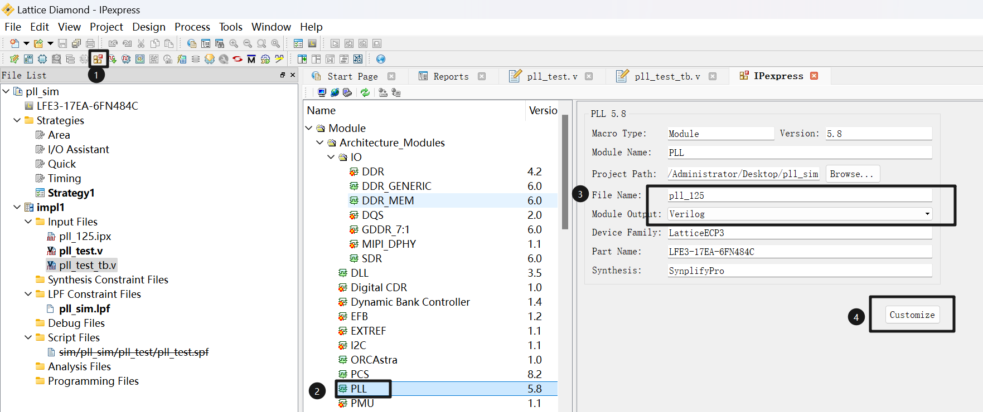Collapse the LPF Constraint Files folder
This screenshot has height=412, width=983.
click(28, 294)
